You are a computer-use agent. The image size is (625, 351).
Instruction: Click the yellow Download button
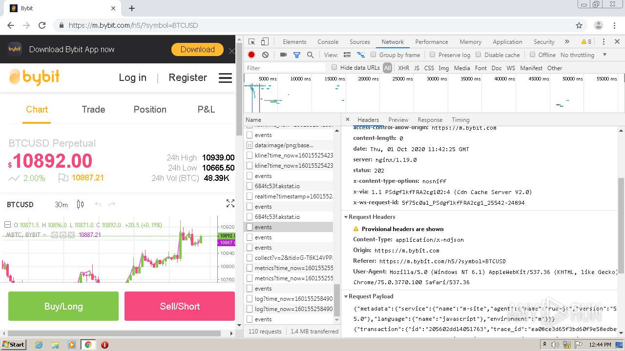pyautogui.click(x=197, y=49)
